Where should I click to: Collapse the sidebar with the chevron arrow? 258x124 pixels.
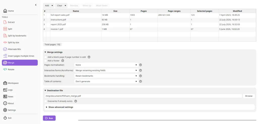36,5
